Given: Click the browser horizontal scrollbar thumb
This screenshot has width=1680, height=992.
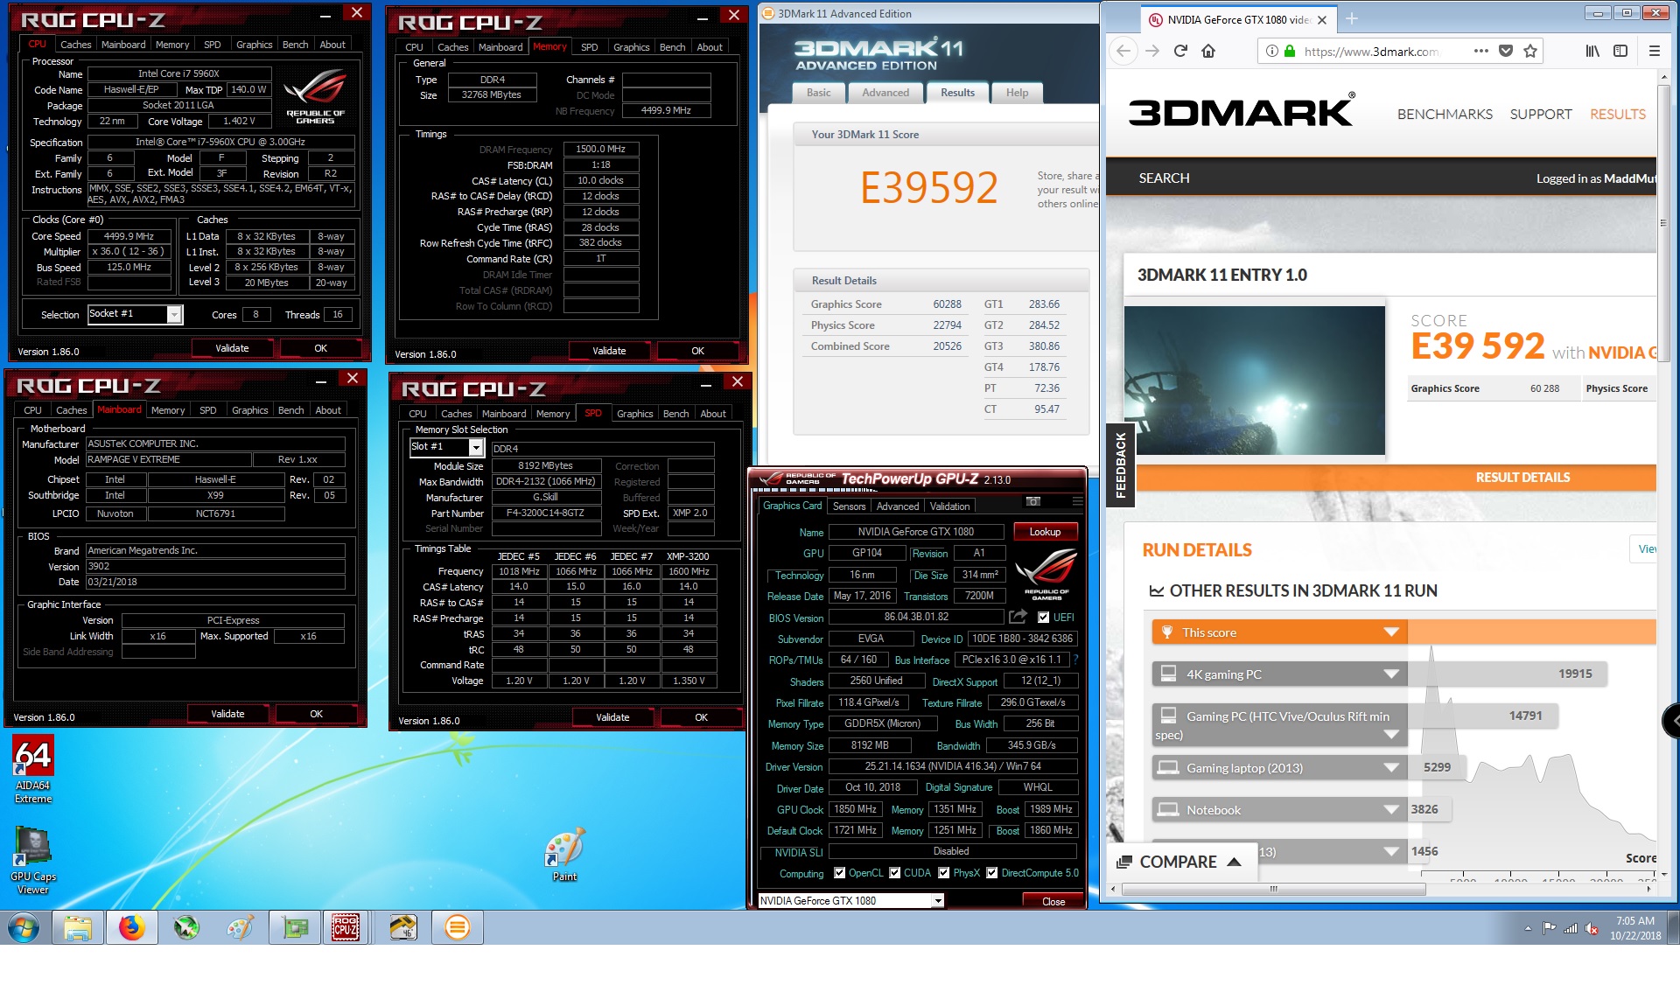Looking at the screenshot, I should click(x=1274, y=889).
